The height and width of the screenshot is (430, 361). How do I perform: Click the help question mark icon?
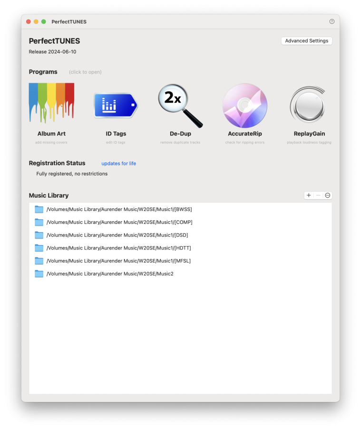tap(332, 21)
